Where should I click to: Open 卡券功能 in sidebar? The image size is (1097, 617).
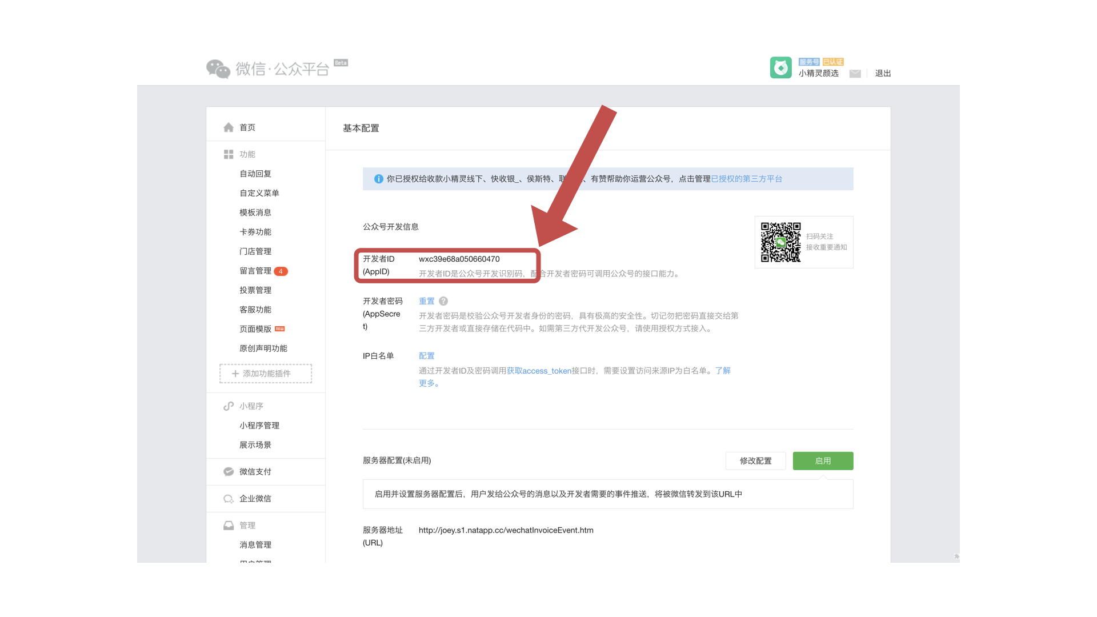click(x=255, y=232)
